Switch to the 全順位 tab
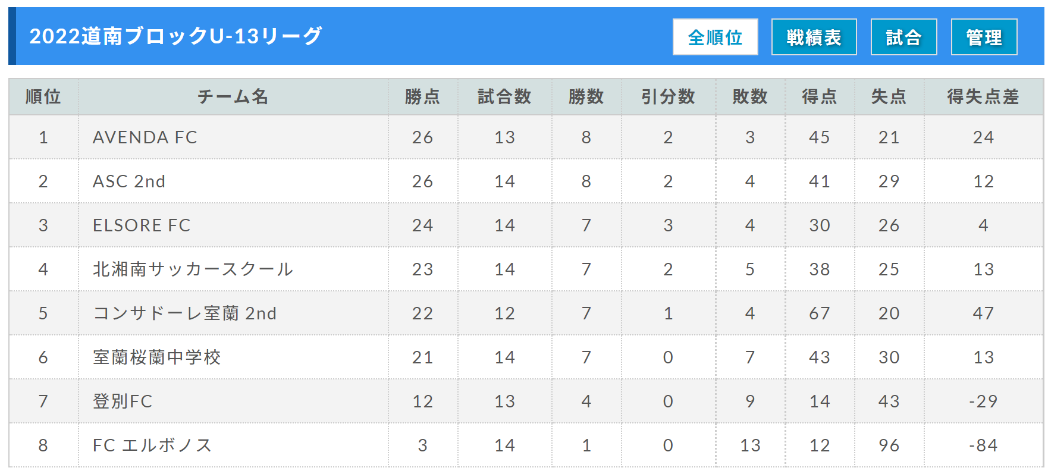The width and height of the screenshot is (1048, 474). click(x=715, y=37)
